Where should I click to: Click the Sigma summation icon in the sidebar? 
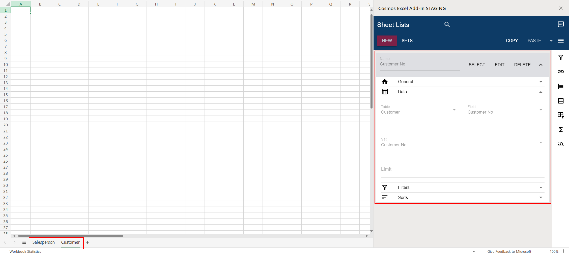(x=561, y=130)
